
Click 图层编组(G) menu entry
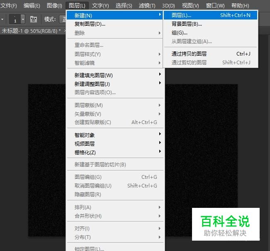pos(115,177)
